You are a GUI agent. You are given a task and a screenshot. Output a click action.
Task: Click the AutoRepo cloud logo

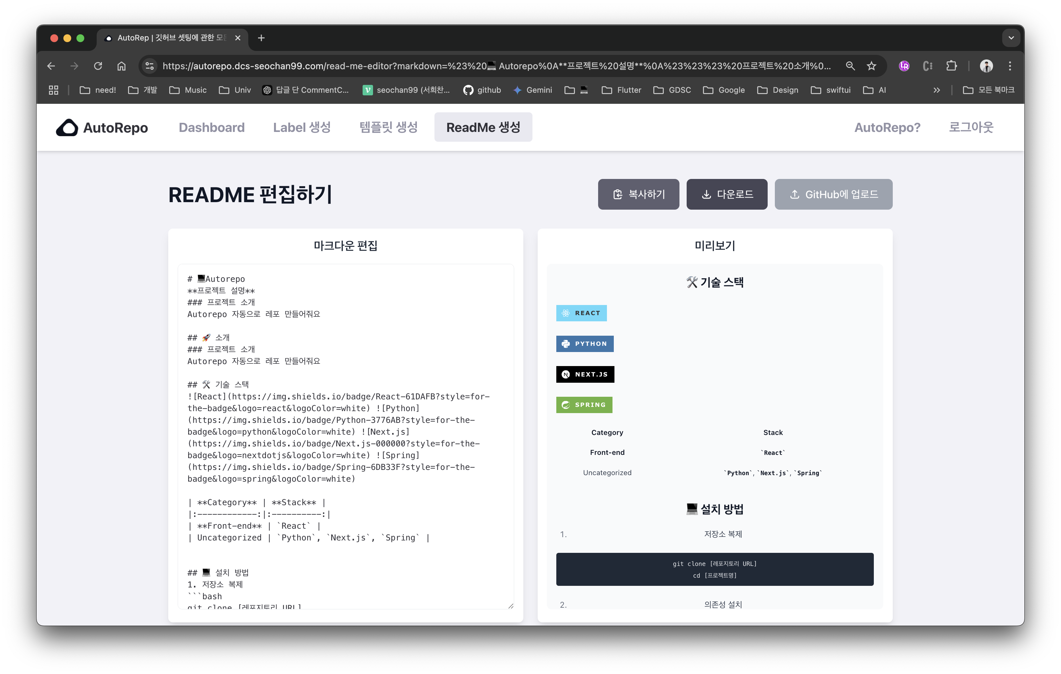click(x=67, y=127)
